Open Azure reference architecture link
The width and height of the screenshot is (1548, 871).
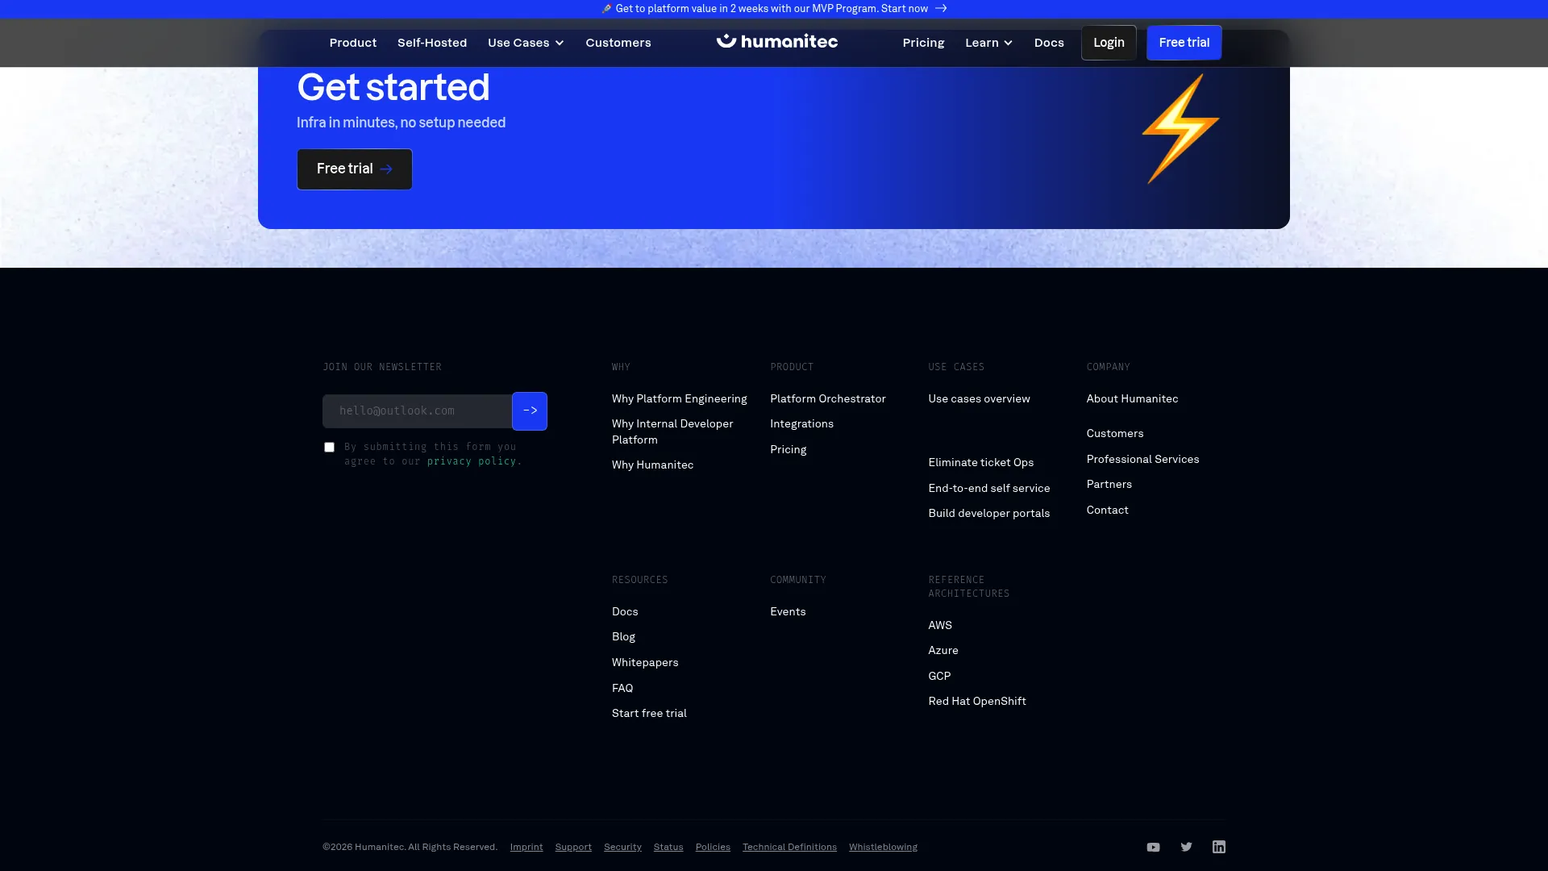click(x=943, y=651)
